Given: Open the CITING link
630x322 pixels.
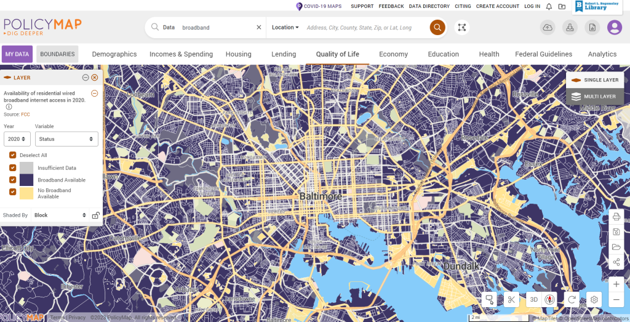Looking at the screenshot, I should (463, 6).
